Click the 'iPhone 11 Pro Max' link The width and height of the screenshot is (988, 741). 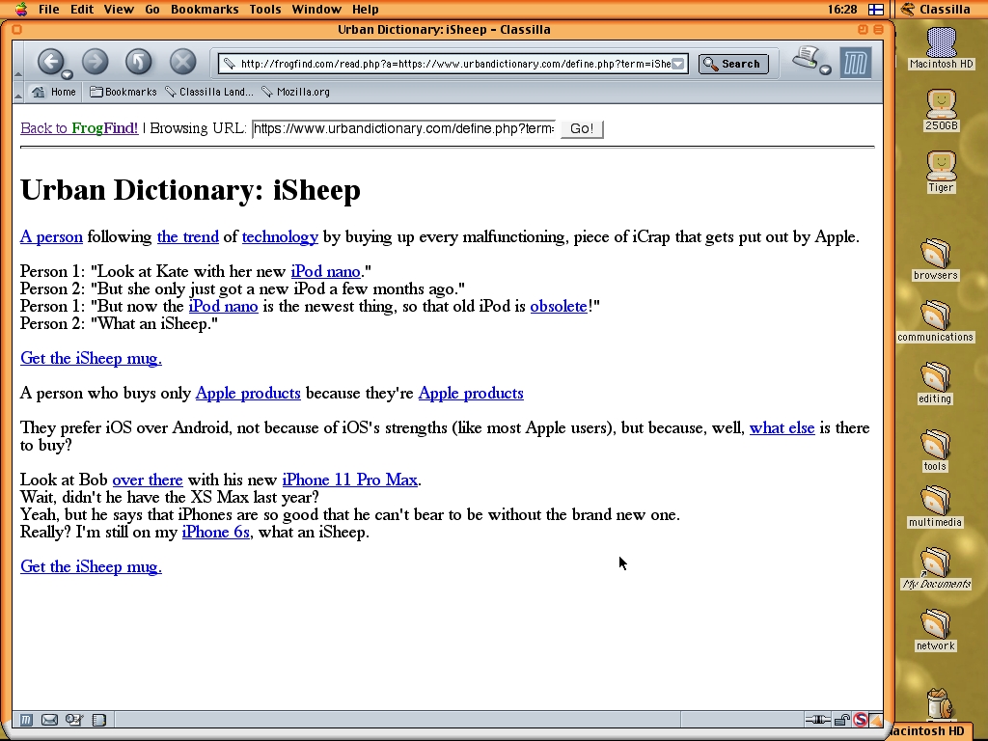350,480
